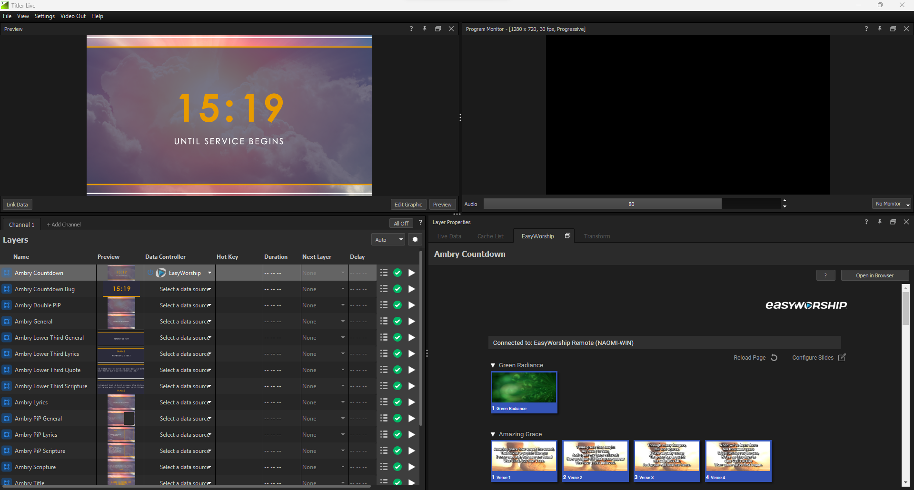
Task: Adjust the Audio level slider
Action: [x=631, y=204]
